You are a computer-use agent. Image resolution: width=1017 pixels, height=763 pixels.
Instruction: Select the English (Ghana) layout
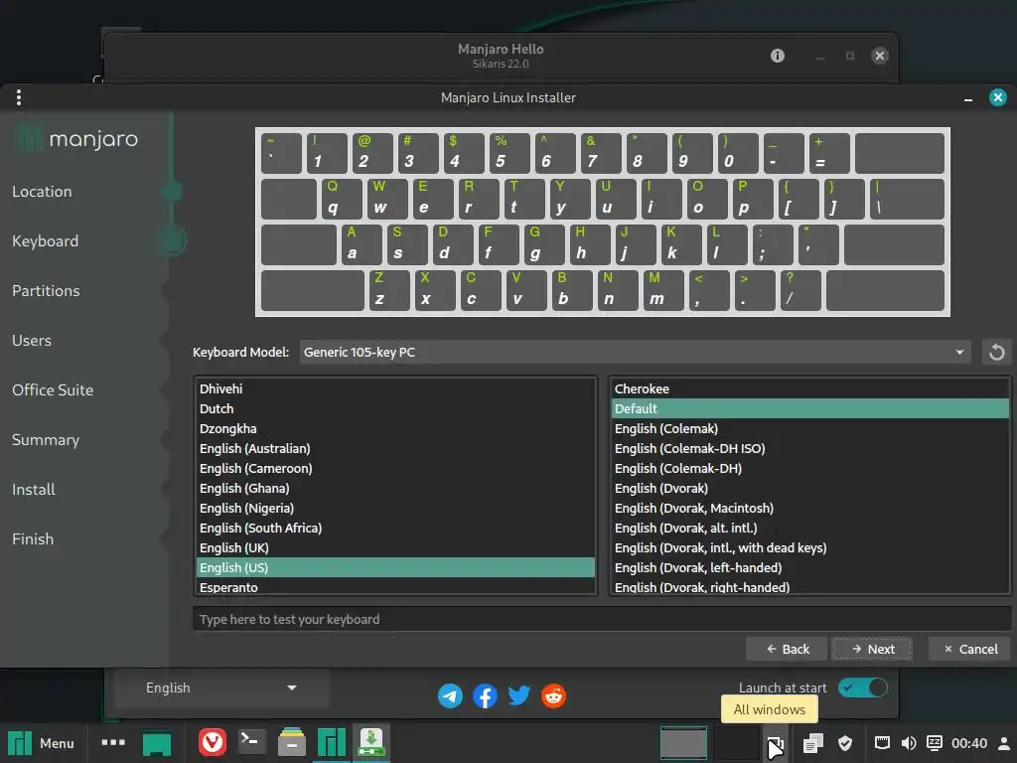click(395, 488)
